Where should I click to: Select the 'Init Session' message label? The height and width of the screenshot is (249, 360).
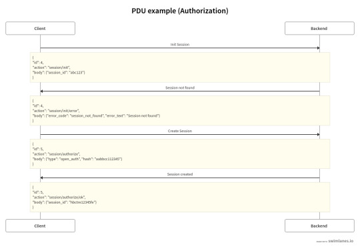pyautogui.click(x=180, y=44)
